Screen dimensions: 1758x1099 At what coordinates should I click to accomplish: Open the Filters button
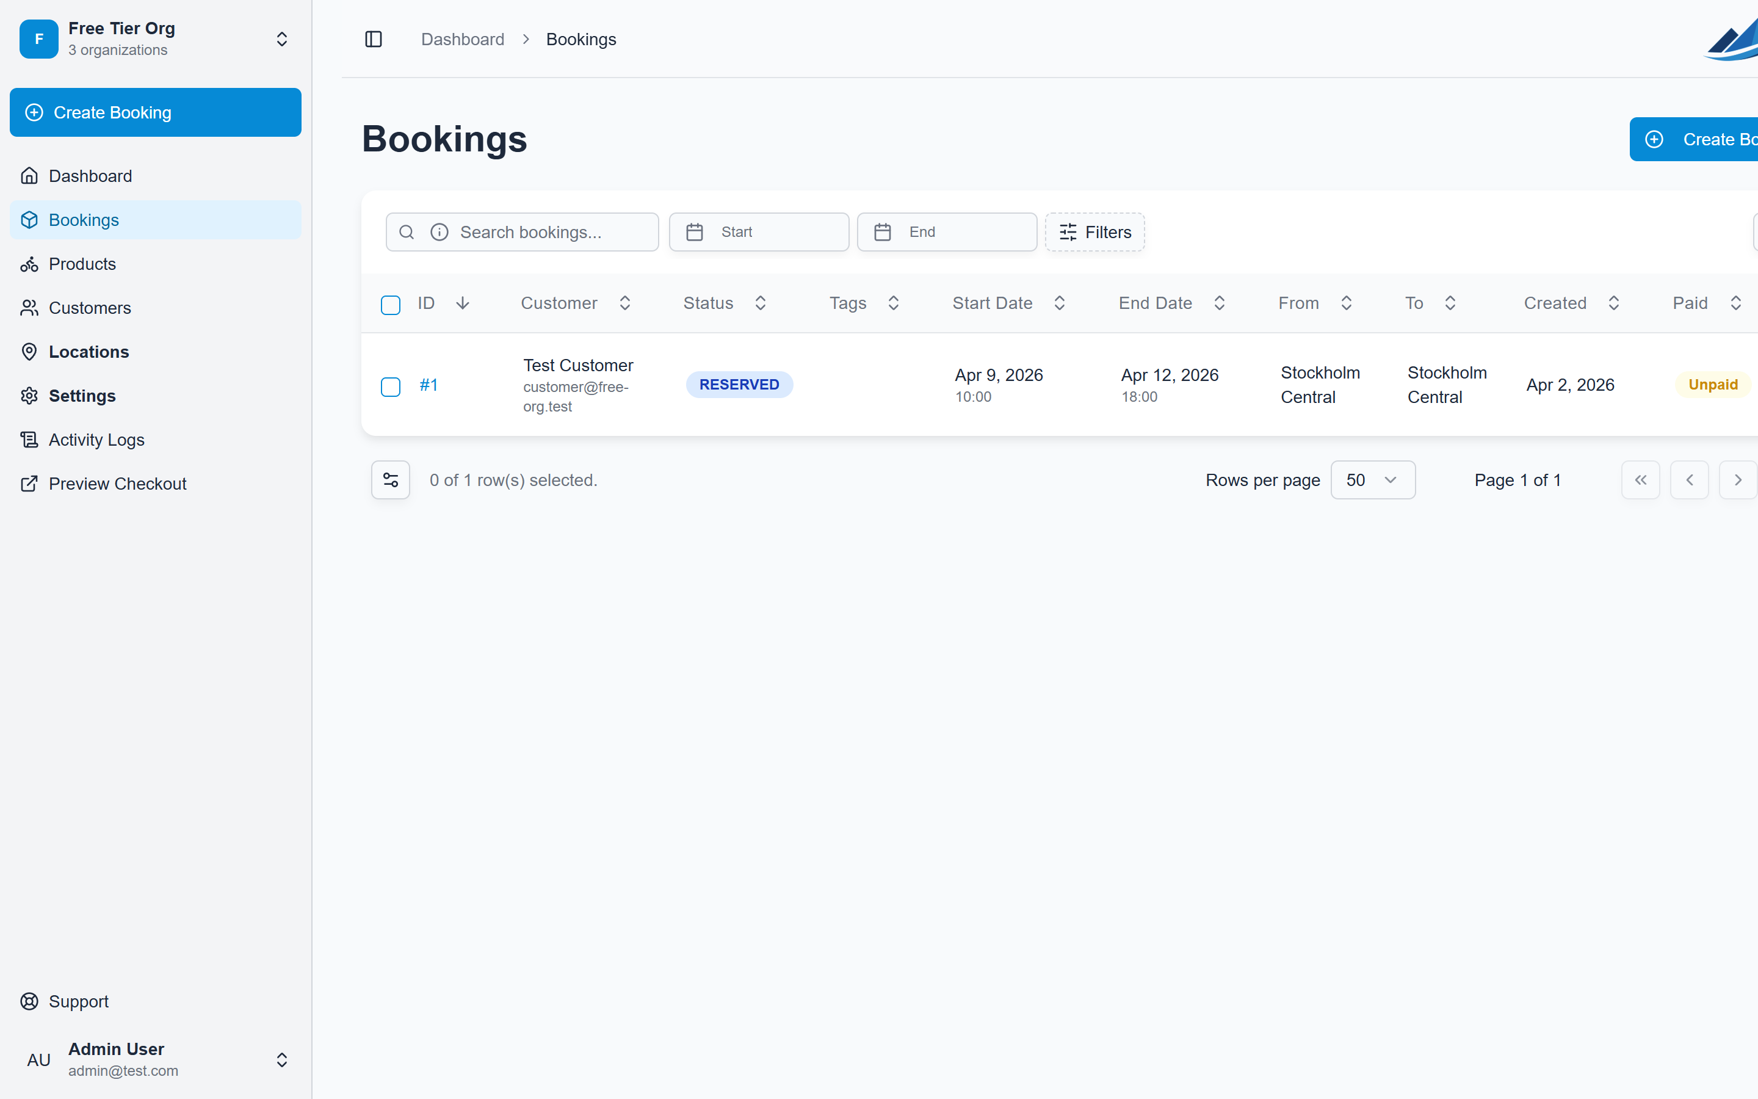point(1094,232)
